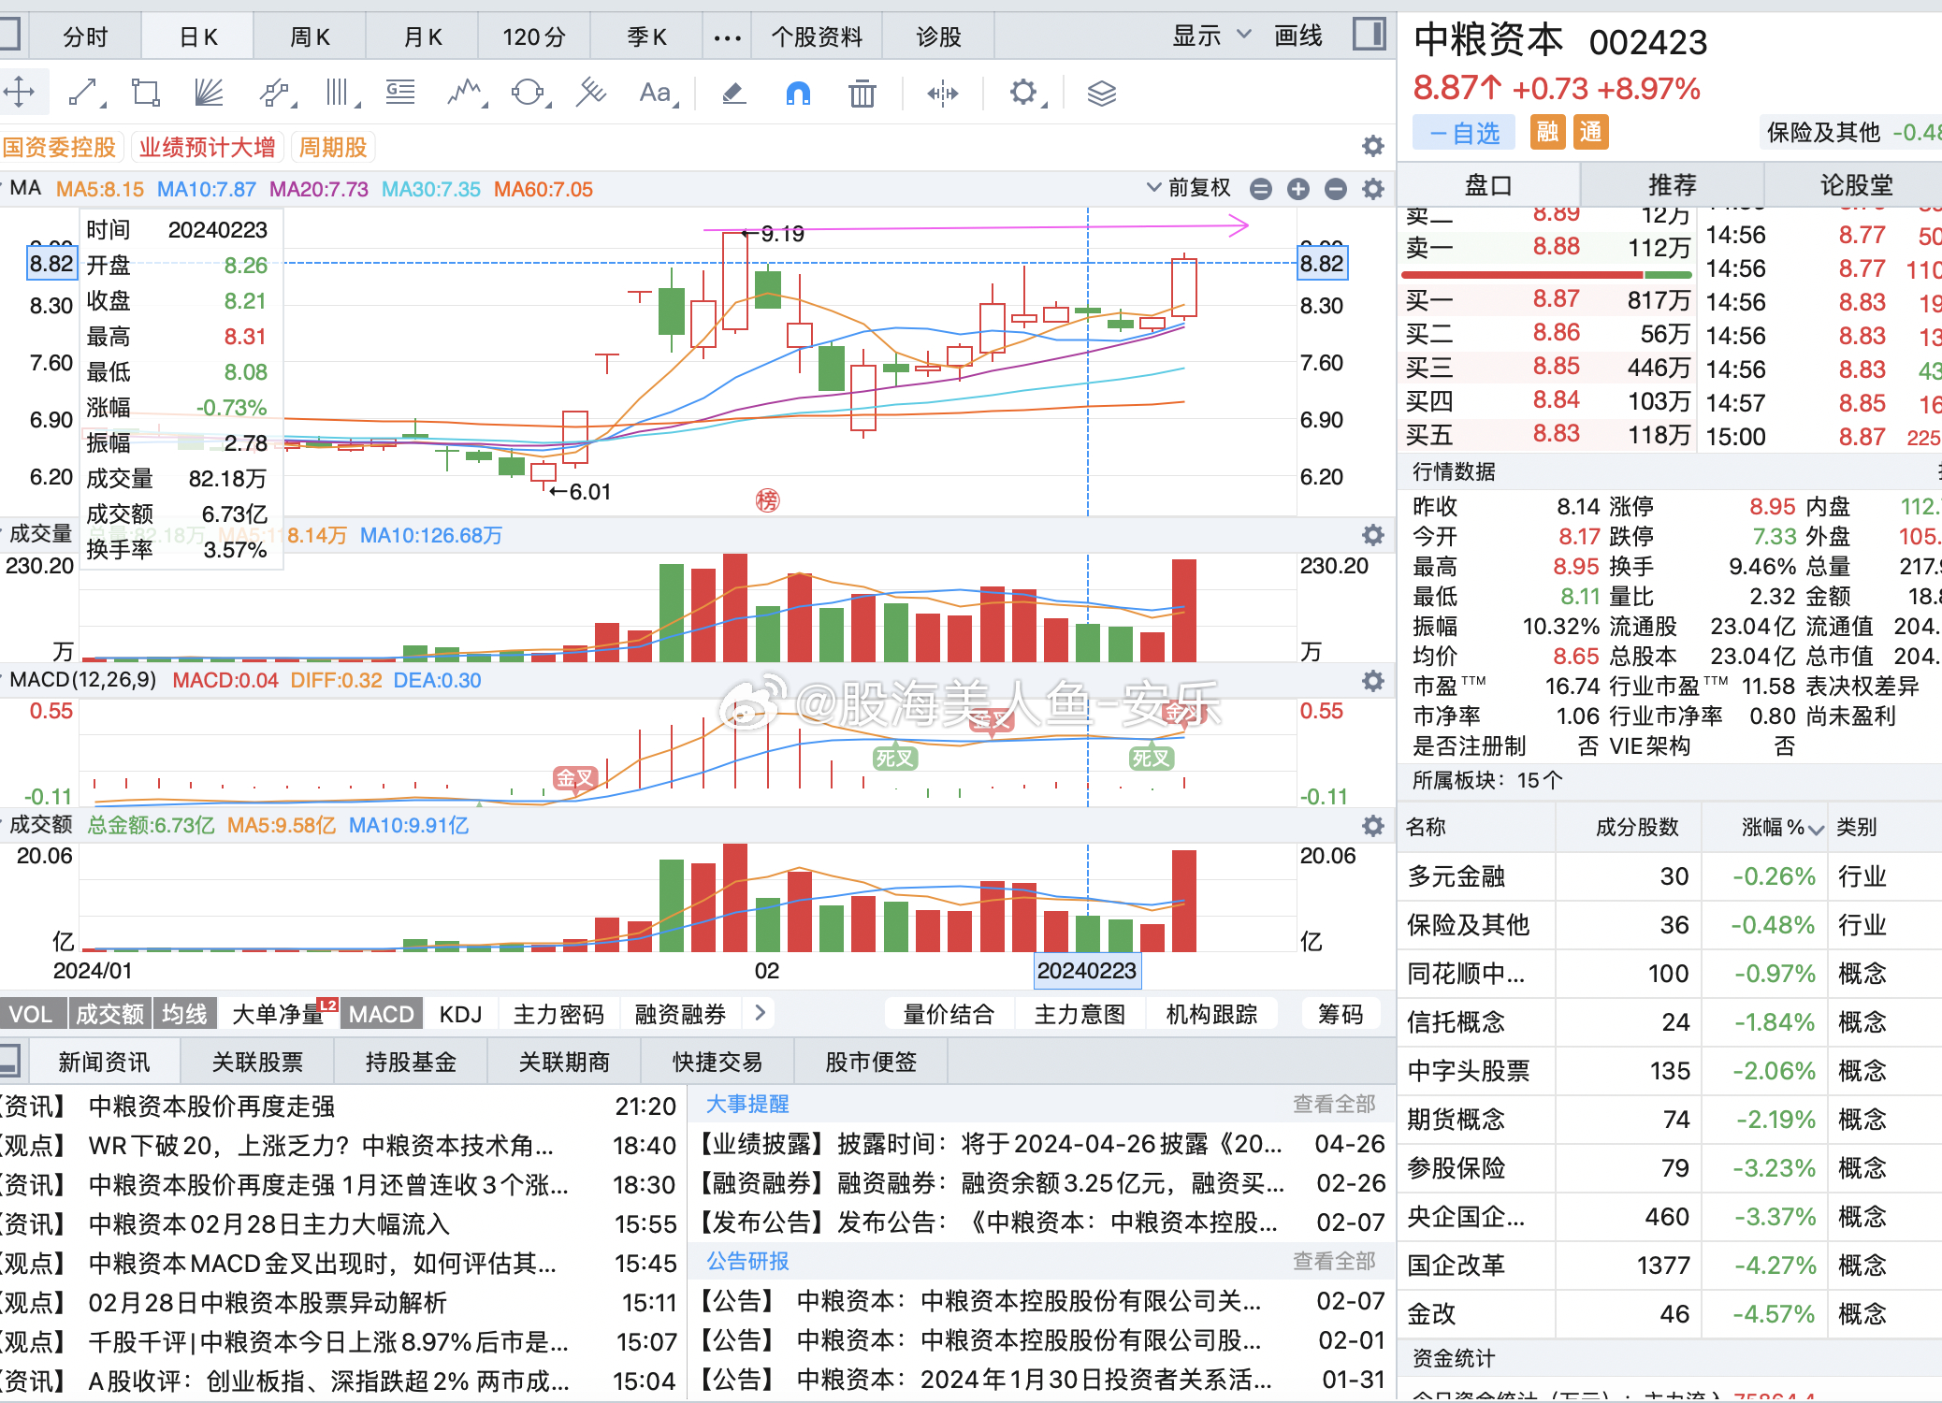Select the vertical cycle lines tool
The width and height of the screenshot is (1942, 1403).
340,93
